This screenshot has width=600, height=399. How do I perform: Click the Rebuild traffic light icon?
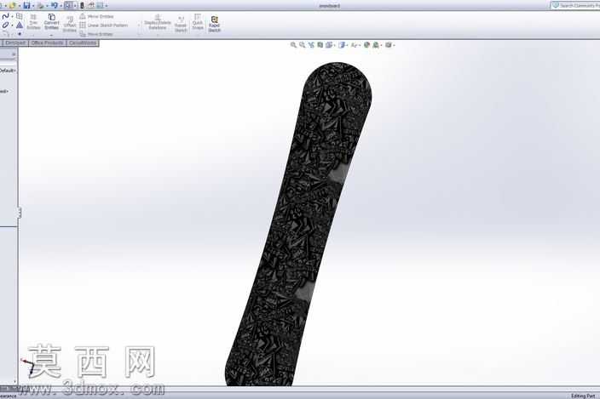(x=82, y=5)
